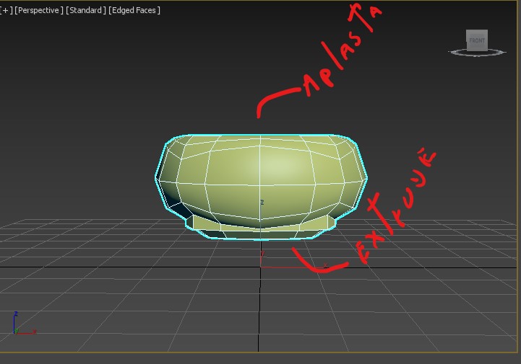Click the Z axis label at object pivot
This screenshot has height=364, width=521.
pyautogui.click(x=262, y=203)
